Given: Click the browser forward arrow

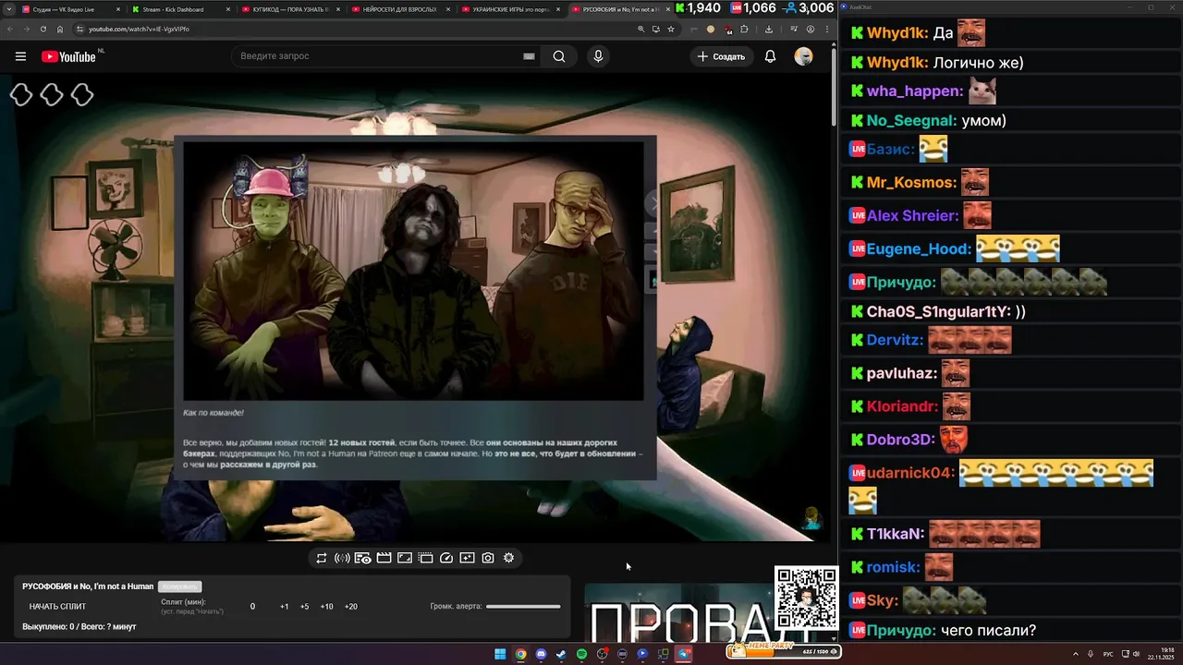Looking at the screenshot, I should click(x=27, y=29).
